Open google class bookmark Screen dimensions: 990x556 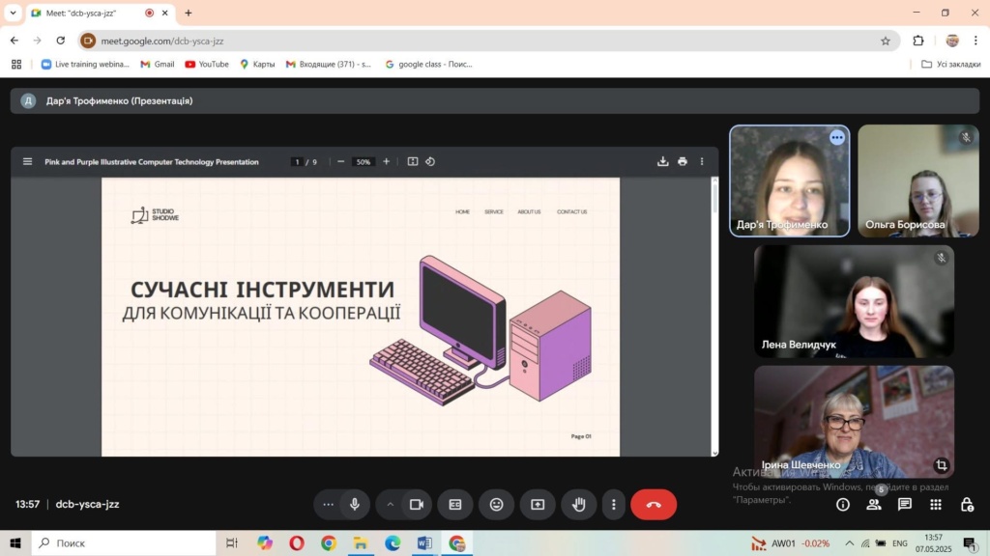point(428,65)
